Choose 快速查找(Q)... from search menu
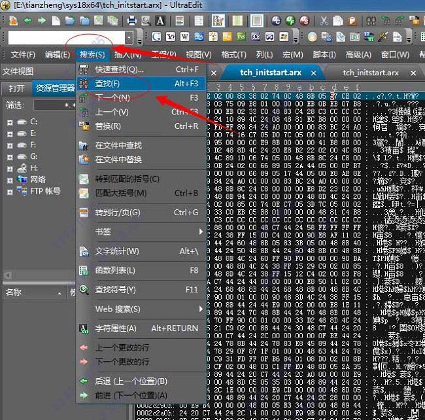425x420 pixels. (141, 70)
